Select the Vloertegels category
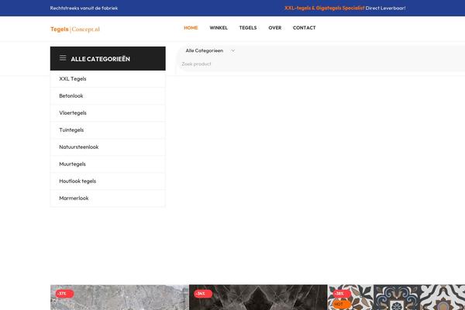 point(108,113)
